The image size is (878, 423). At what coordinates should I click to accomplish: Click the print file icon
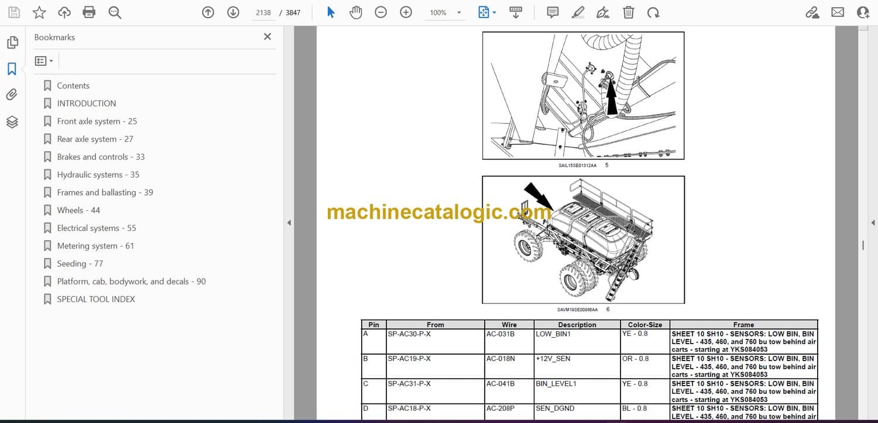[89, 12]
